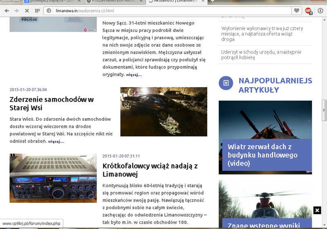The width and height of the screenshot is (327, 229).
Task: Open headline 'Zderzenie samochodów w Starej Wsi'
Action: (52, 103)
